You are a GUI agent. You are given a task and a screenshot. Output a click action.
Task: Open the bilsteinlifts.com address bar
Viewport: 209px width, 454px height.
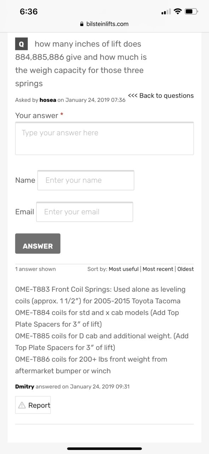tap(104, 24)
